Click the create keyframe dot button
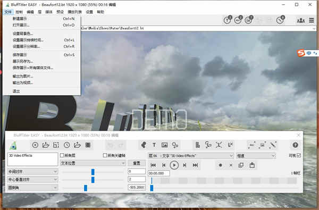Viewport: 319px width, 210px height. click(x=220, y=165)
